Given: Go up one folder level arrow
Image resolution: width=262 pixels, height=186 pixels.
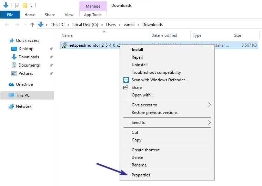Looking at the screenshot, I should [32, 25].
